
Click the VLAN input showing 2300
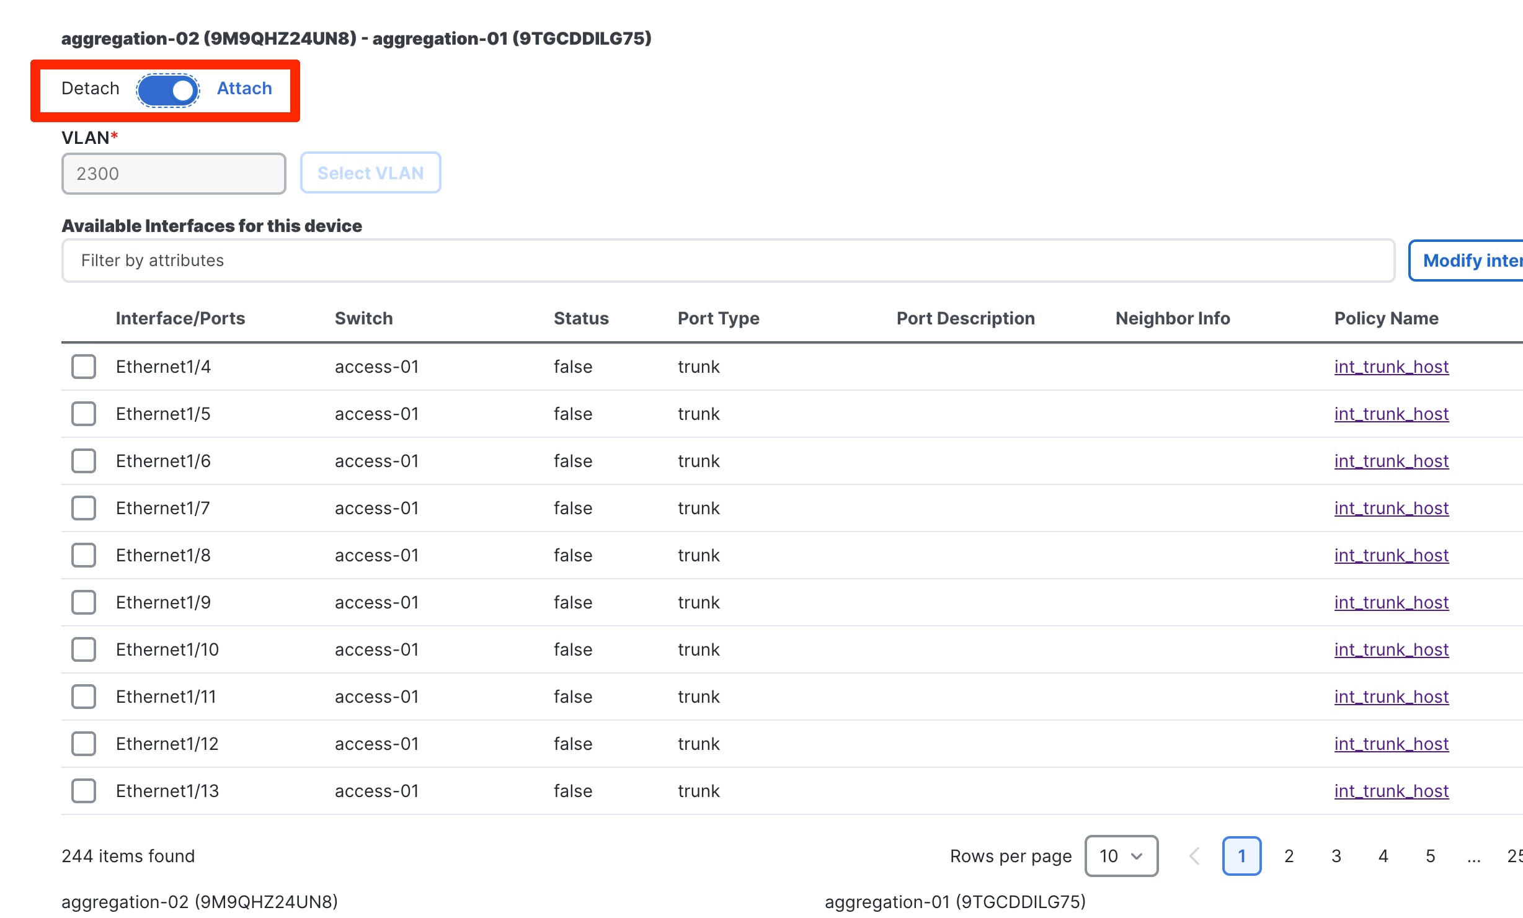(x=173, y=173)
